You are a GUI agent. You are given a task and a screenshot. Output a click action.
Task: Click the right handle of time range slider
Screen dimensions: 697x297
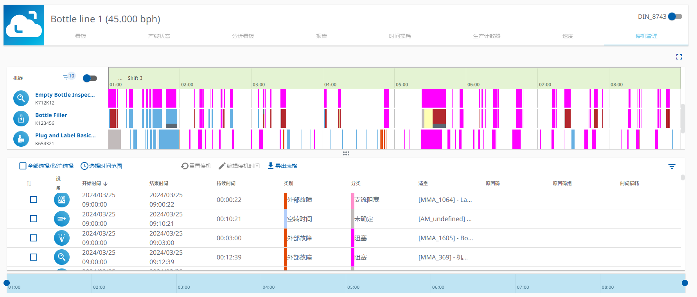coord(684,283)
